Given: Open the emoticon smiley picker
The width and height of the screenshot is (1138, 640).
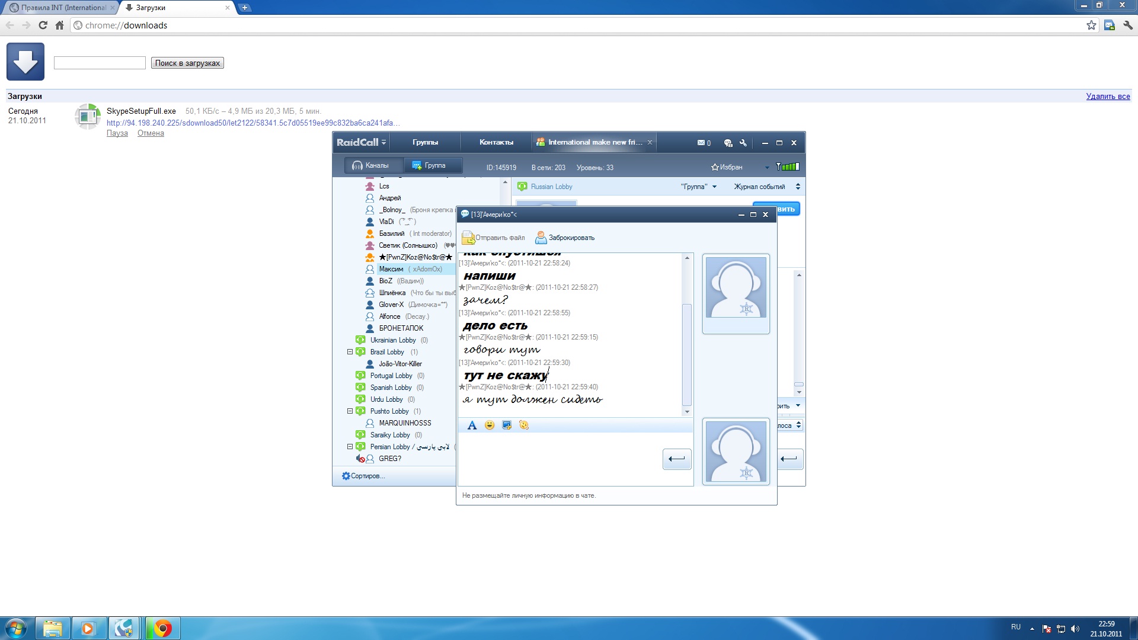Looking at the screenshot, I should 490,425.
